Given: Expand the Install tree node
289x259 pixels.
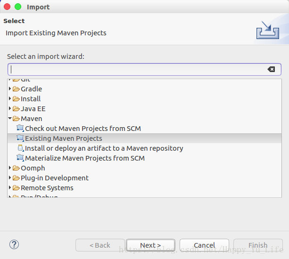Looking at the screenshot, I should pyautogui.click(x=10, y=99).
